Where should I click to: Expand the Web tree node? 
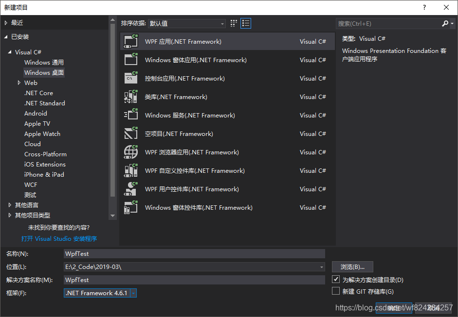coord(19,83)
